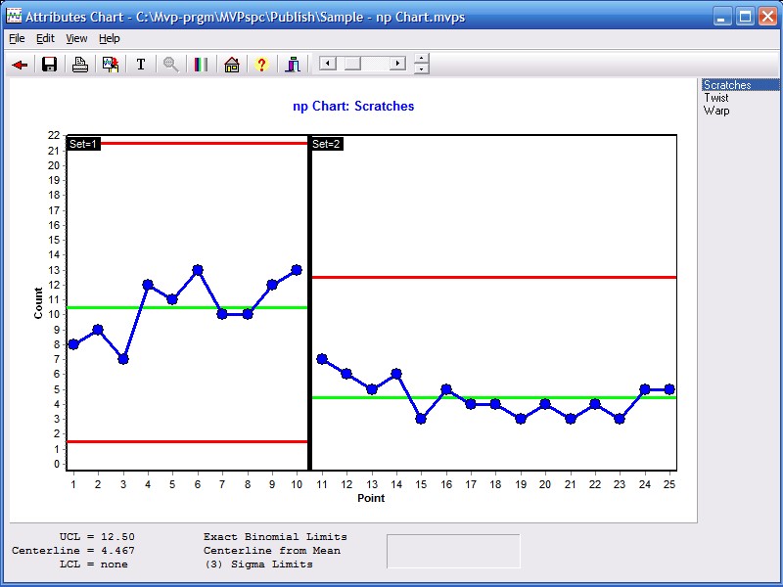Click toolbar scrollbar left arrow
Viewport: 783px width, 587px height.
click(328, 64)
